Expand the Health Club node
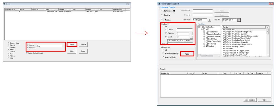The width and height of the screenshot is (276, 108). [204, 39]
